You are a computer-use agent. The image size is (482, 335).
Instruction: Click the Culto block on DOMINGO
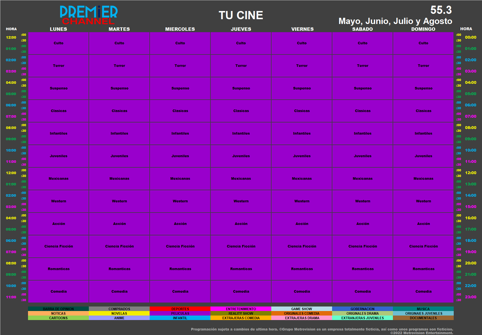pyautogui.click(x=423, y=43)
